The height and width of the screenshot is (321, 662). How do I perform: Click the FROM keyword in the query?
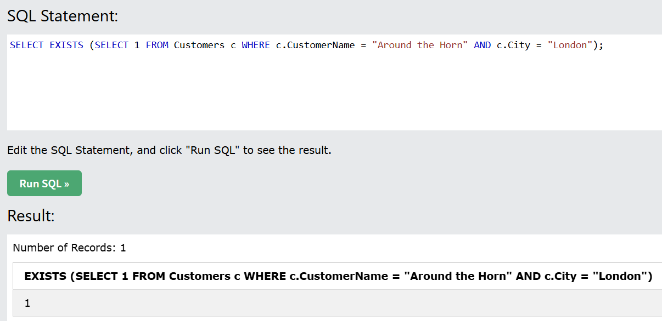pos(157,45)
